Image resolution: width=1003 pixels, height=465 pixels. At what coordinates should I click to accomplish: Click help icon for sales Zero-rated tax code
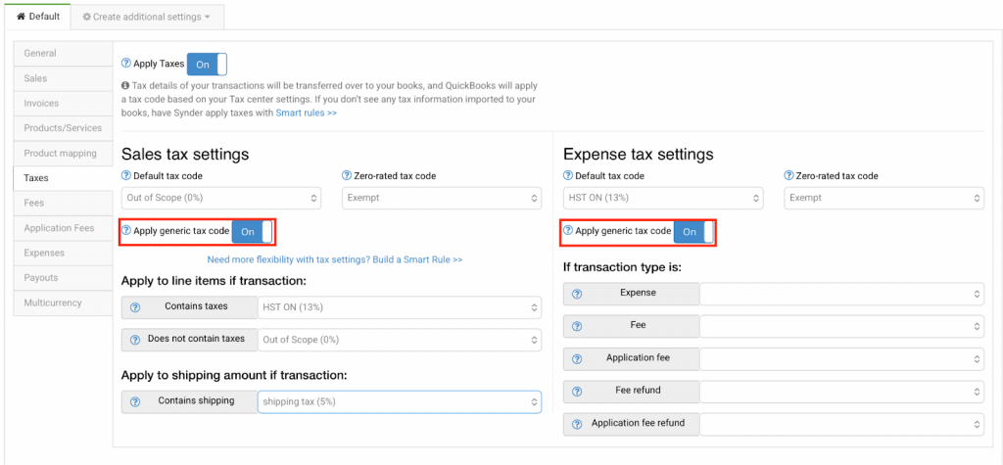(x=347, y=176)
